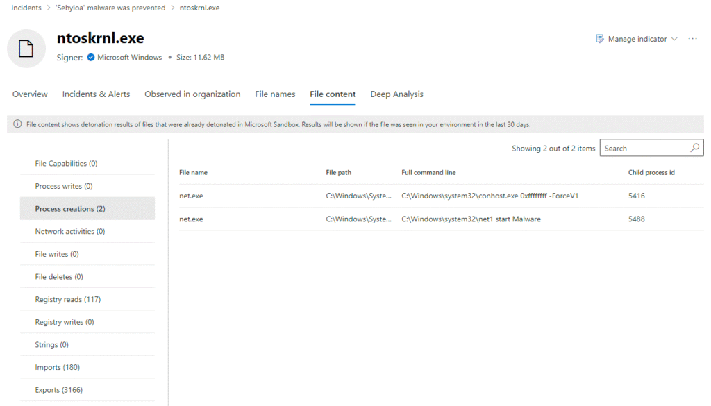Select File Capabilities (0) category
This screenshot has width=711, height=406.
[x=87, y=163]
